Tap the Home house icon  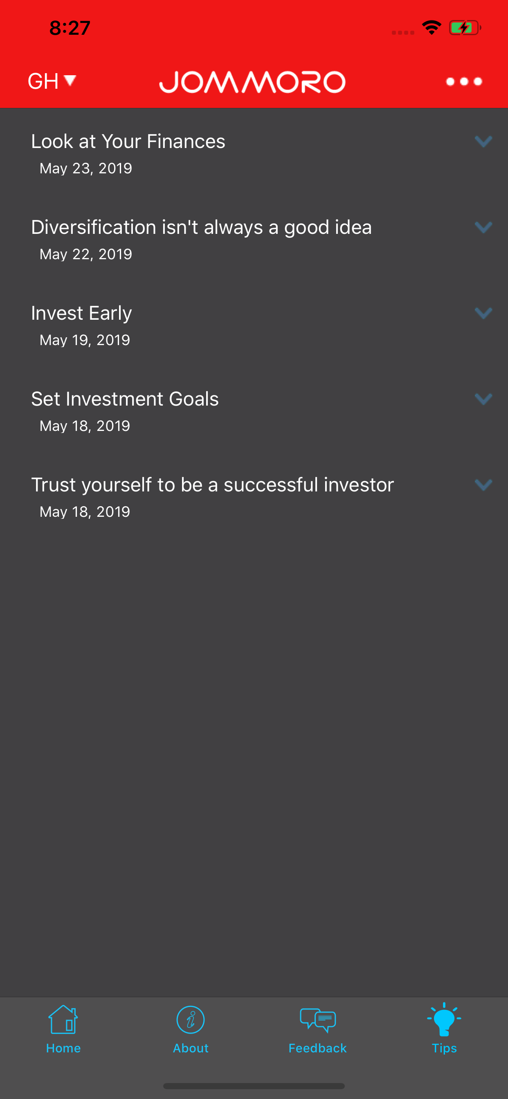coord(63,1020)
